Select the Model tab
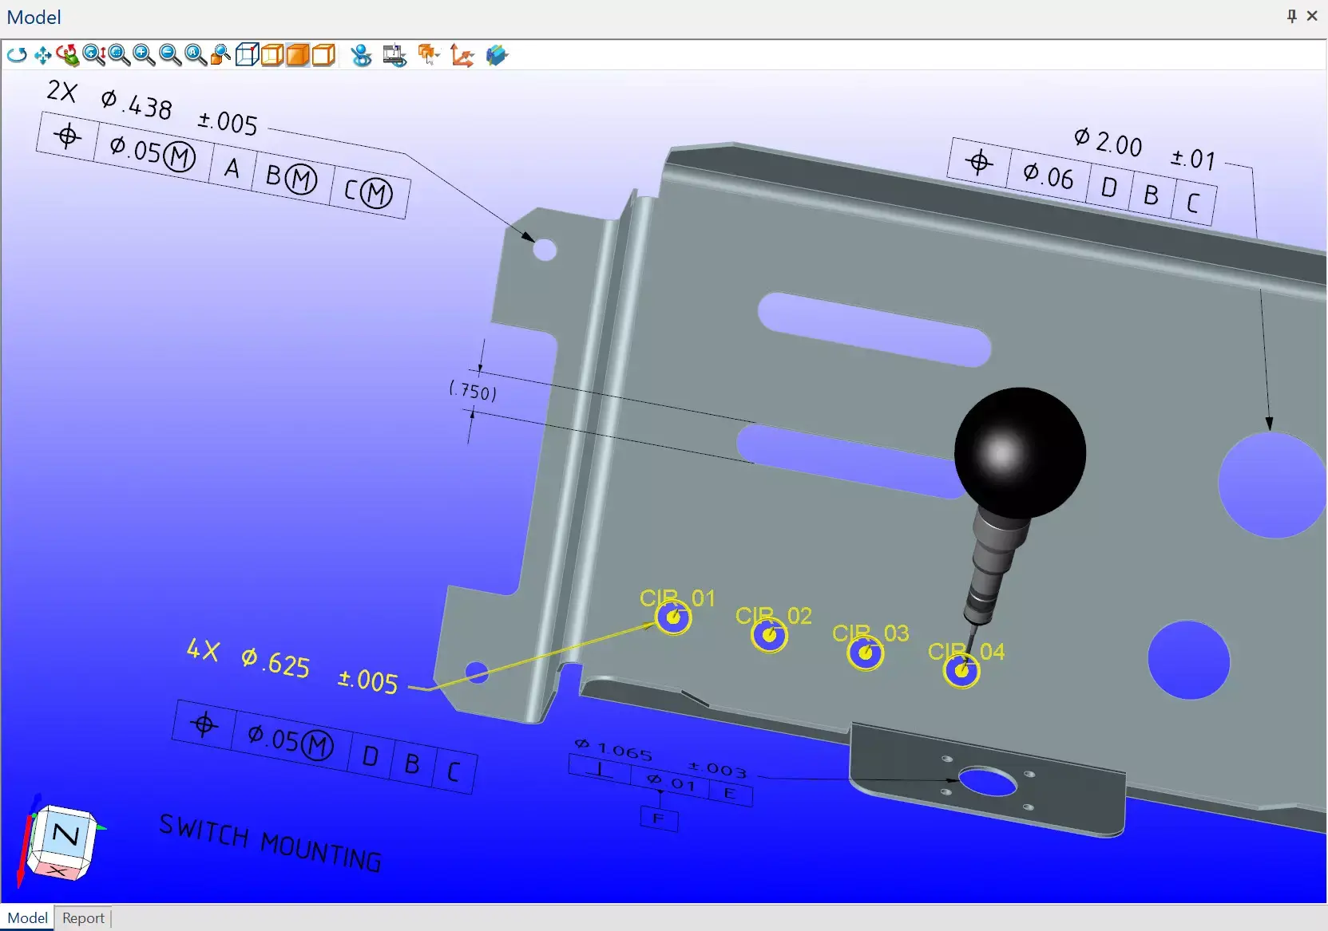The height and width of the screenshot is (931, 1328). (x=27, y=918)
